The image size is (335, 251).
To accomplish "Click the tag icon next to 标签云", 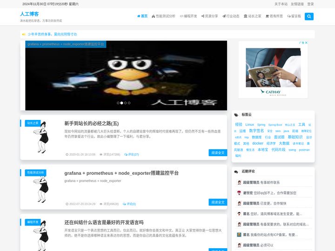I will (x=236, y=115).
